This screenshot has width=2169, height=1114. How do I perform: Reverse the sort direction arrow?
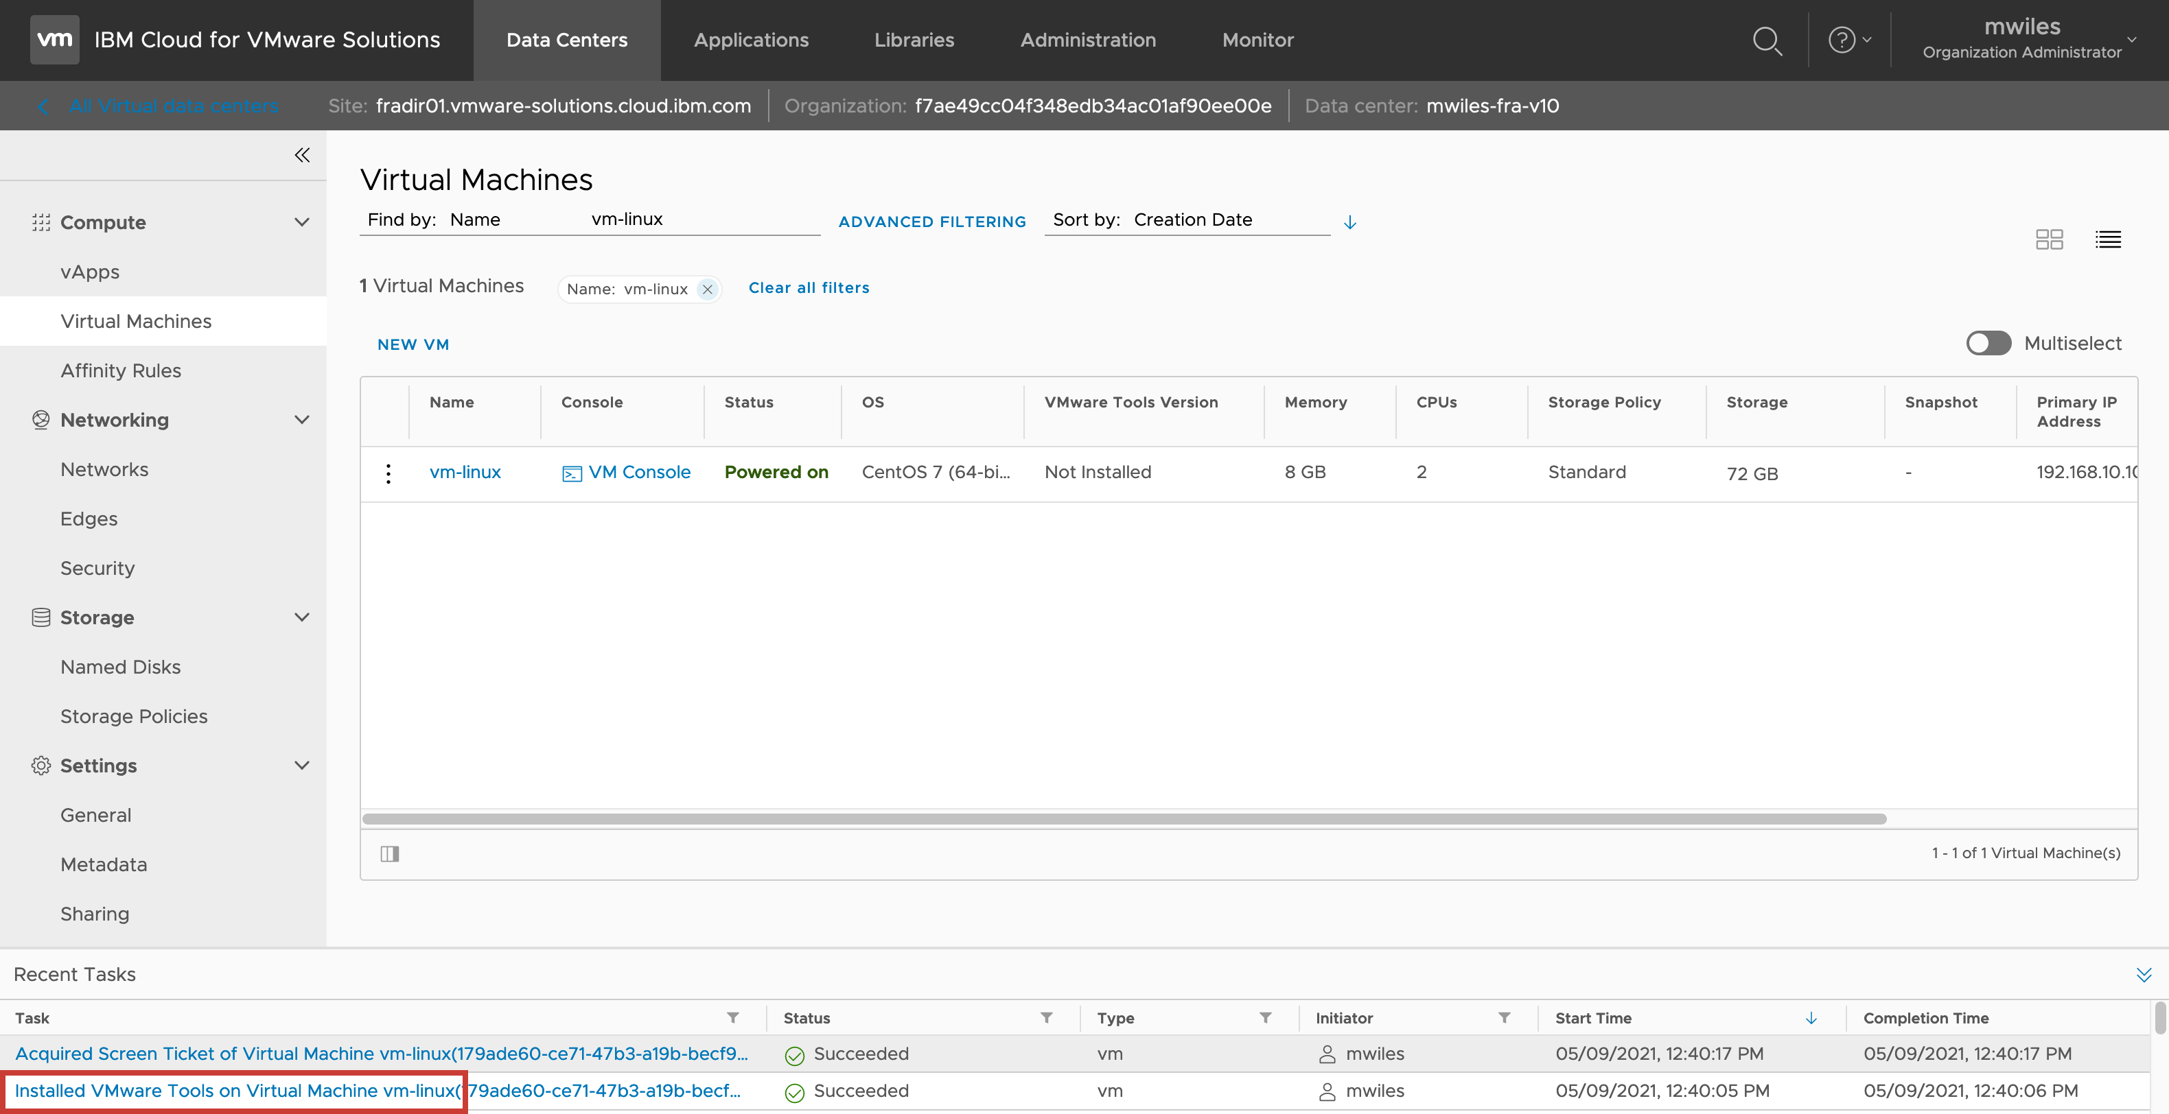tap(1349, 222)
